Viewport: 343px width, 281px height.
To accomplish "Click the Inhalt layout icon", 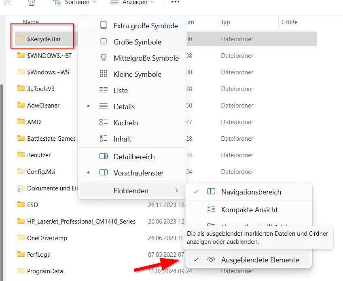I will tap(104, 138).
